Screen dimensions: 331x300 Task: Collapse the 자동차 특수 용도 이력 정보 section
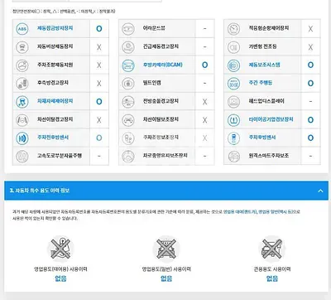pos(320,191)
